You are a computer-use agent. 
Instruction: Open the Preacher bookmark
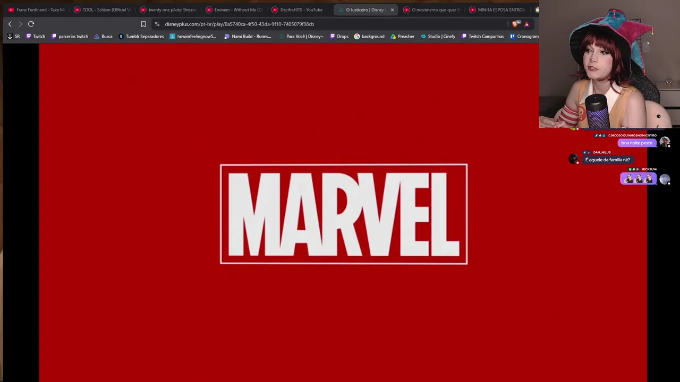[402, 37]
